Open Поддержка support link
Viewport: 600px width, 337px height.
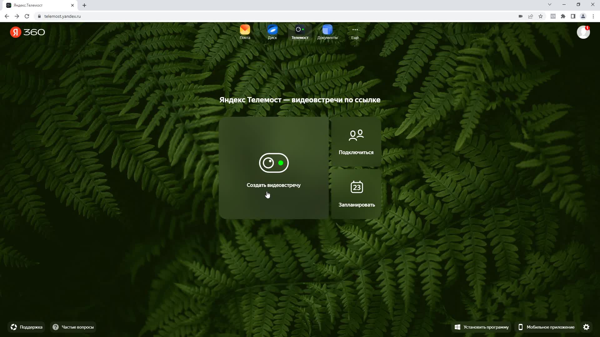(27, 327)
